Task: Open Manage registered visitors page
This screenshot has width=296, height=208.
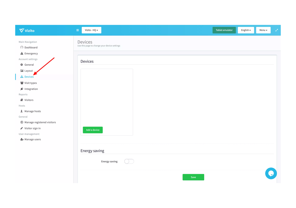Action: click(40, 122)
